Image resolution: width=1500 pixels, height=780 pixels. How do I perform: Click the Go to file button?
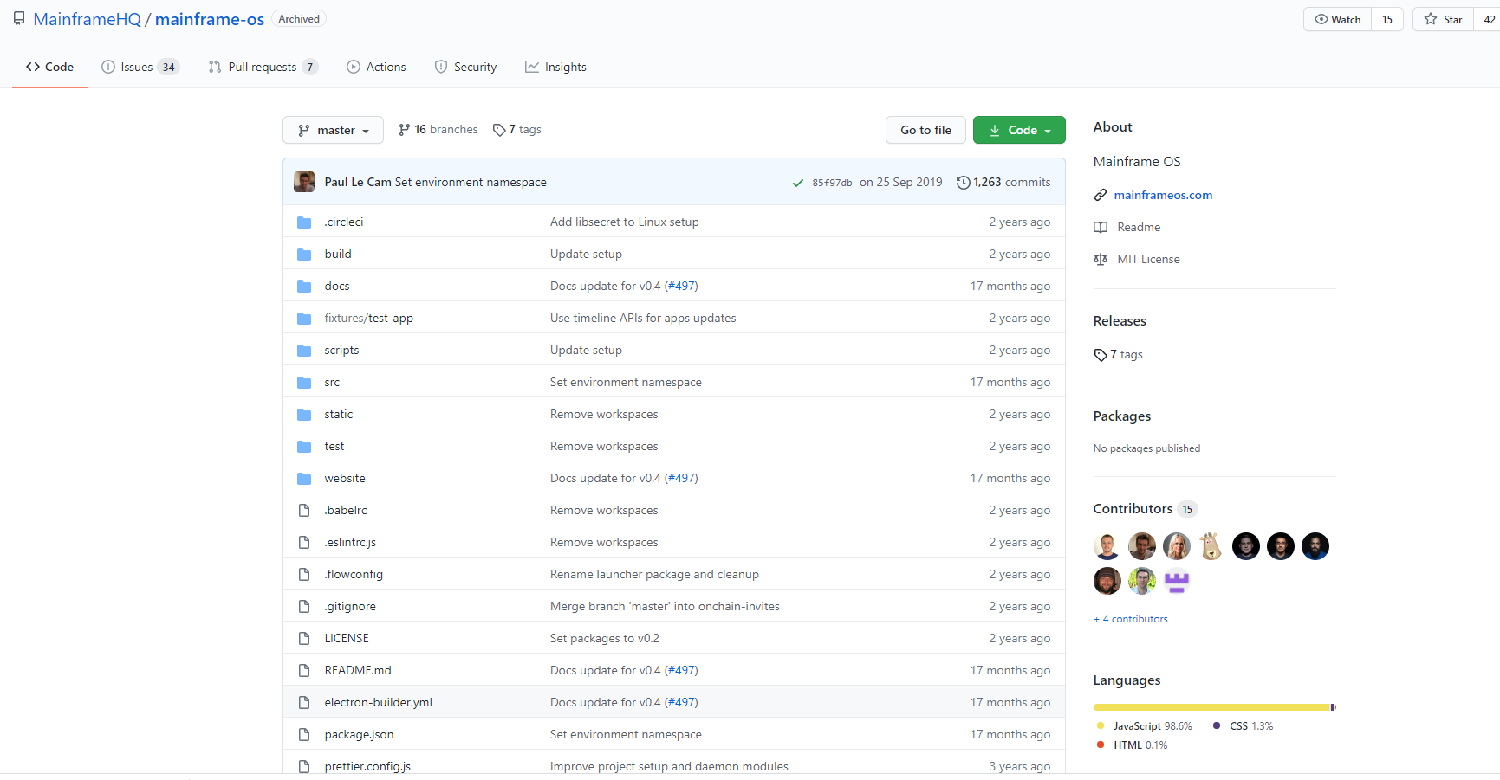(925, 130)
